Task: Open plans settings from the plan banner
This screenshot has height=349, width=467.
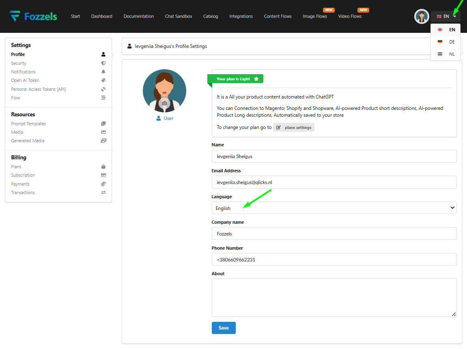Action: click(293, 127)
